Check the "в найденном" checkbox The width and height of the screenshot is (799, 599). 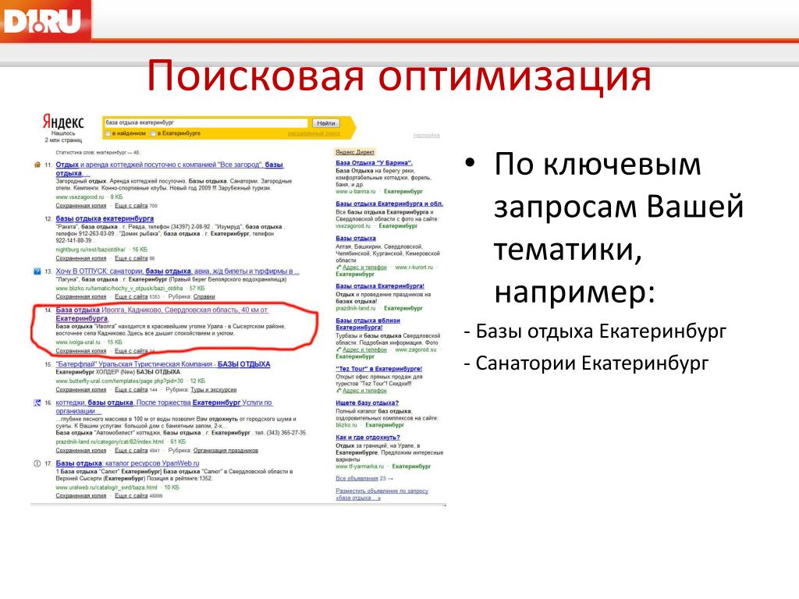coord(108,133)
